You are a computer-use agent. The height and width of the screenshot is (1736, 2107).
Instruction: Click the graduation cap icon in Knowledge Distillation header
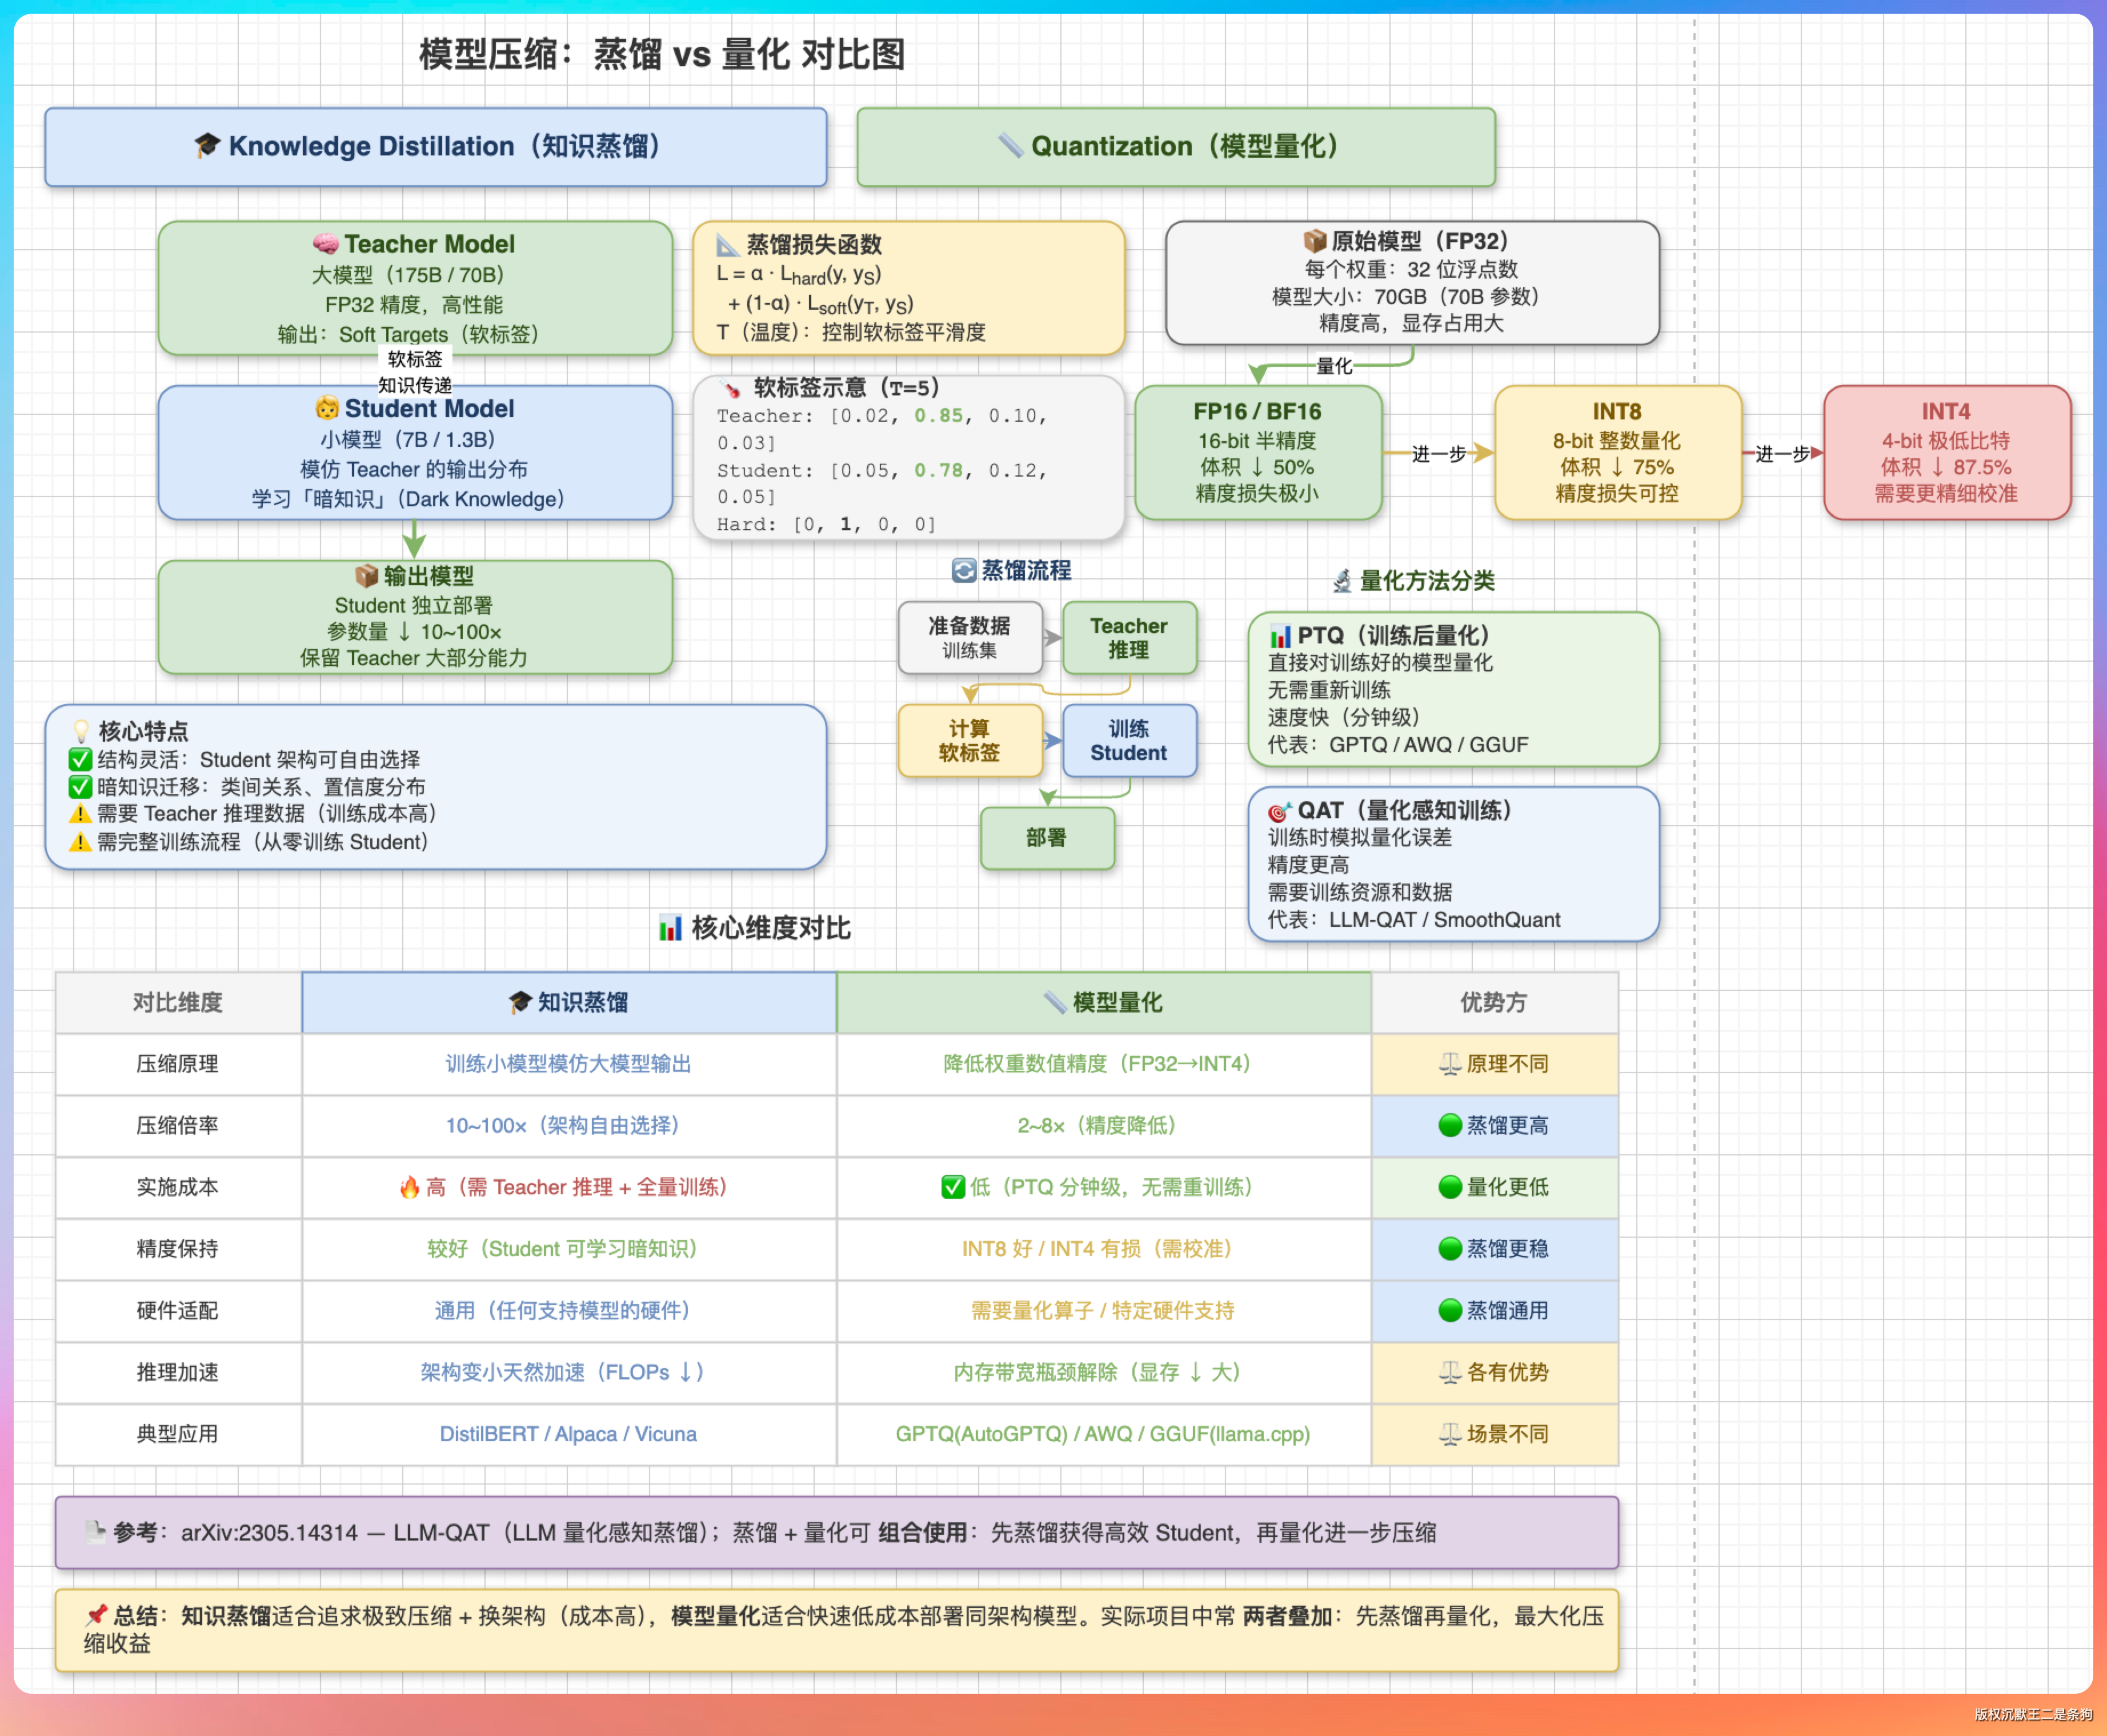coord(207,146)
